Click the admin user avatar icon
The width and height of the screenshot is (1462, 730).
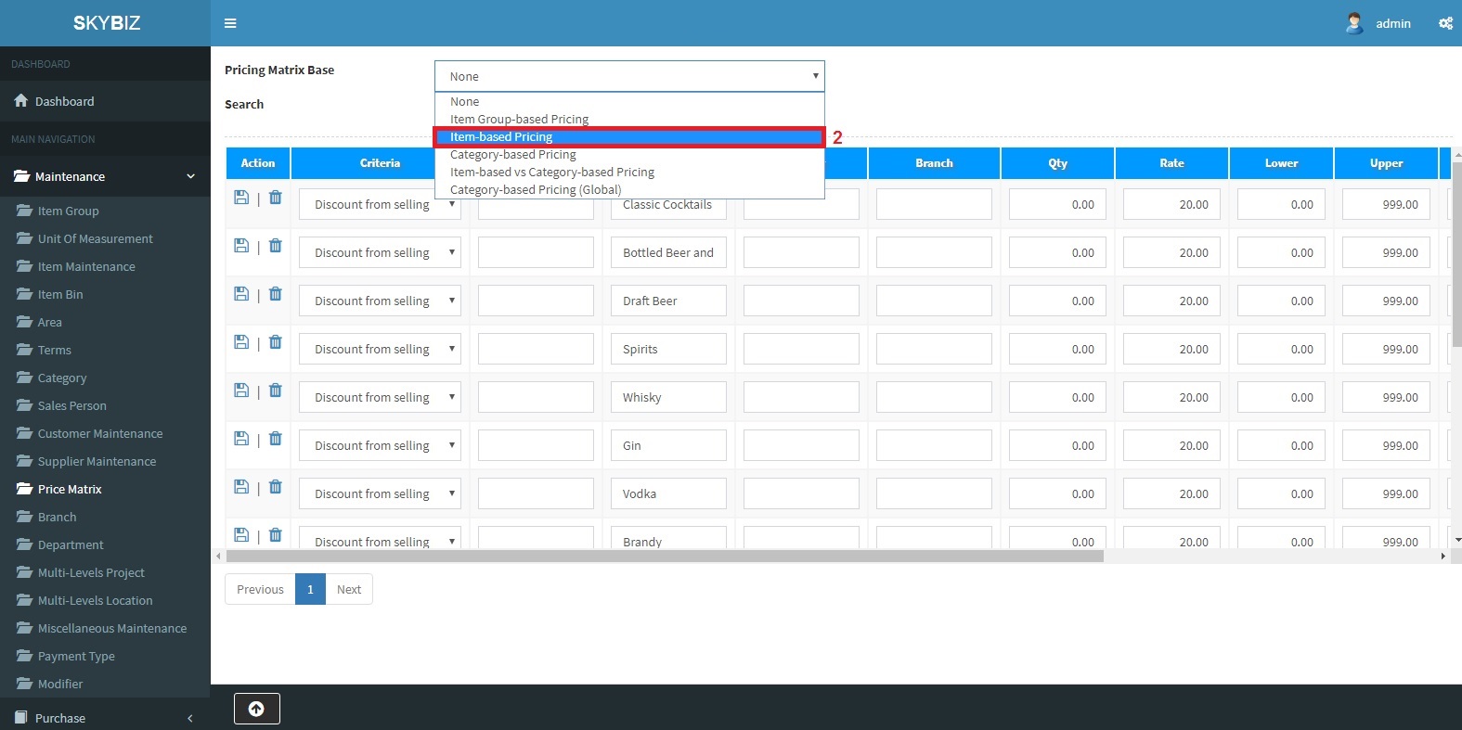click(1354, 23)
